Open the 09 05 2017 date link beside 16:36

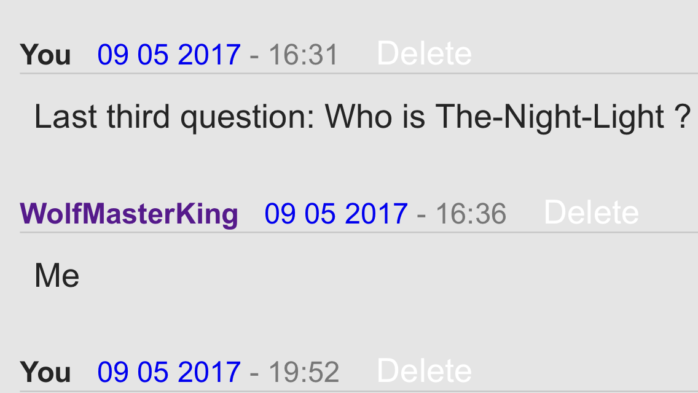(x=336, y=214)
